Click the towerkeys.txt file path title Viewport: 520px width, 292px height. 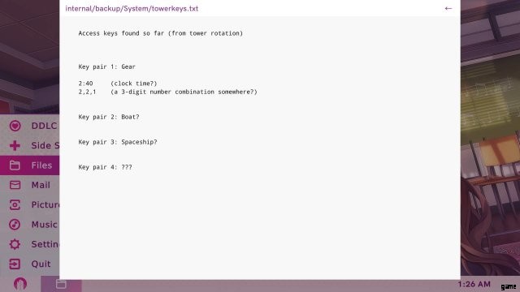click(x=132, y=9)
